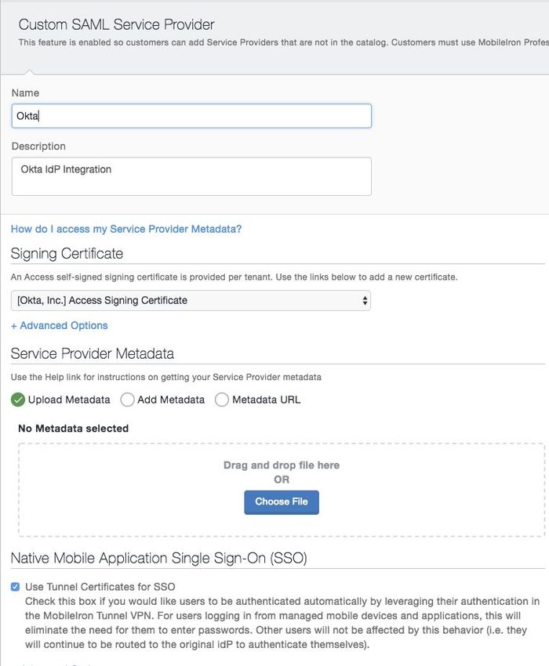Click the 'Signing Certificate' section heading
Image resolution: width=549 pixels, height=666 pixels.
coord(67,254)
